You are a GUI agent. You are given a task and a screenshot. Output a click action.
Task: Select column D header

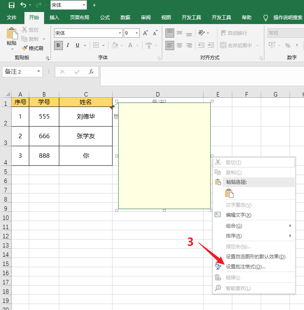click(157, 94)
